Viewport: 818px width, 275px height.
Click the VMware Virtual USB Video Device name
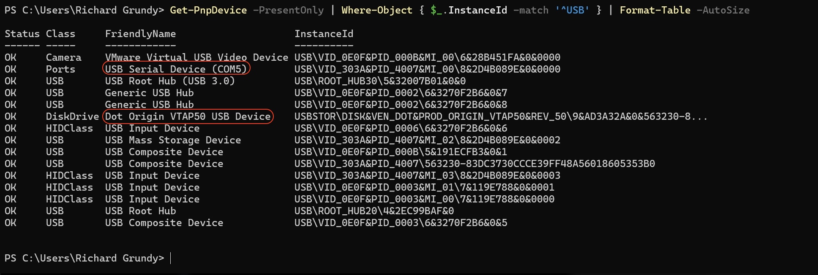[196, 57]
